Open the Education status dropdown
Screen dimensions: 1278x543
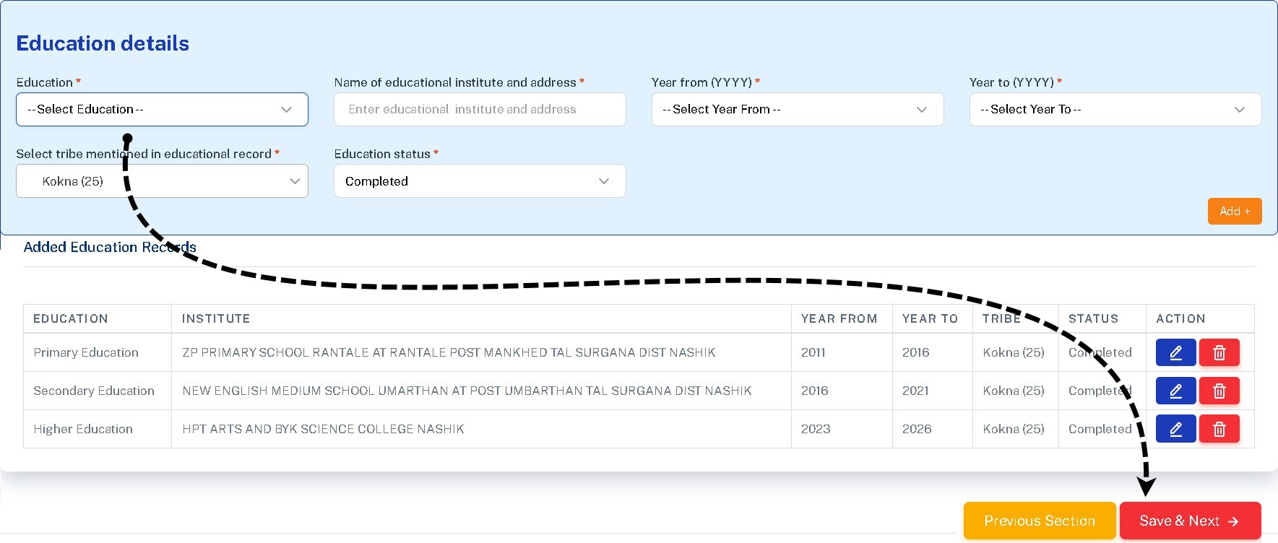click(479, 181)
